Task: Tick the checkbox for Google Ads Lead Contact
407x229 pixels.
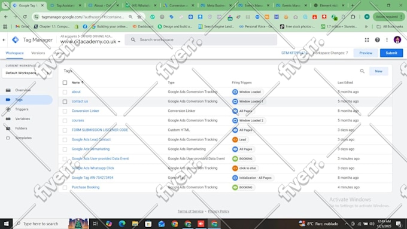Action: pos(65,139)
